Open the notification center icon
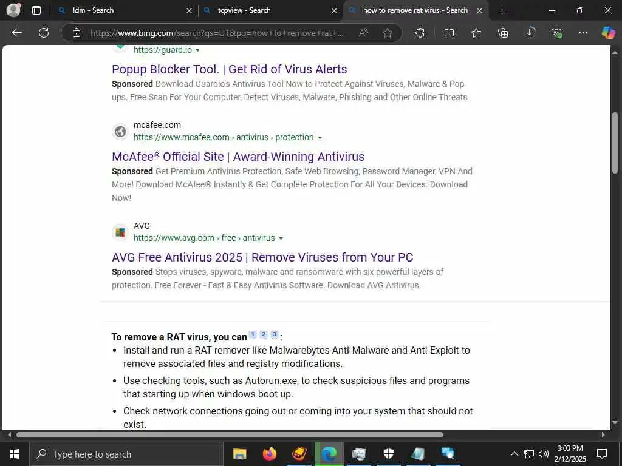 (602, 454)
